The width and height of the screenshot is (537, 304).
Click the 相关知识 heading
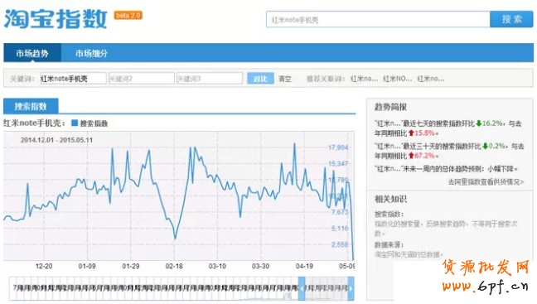coord(390,200)
